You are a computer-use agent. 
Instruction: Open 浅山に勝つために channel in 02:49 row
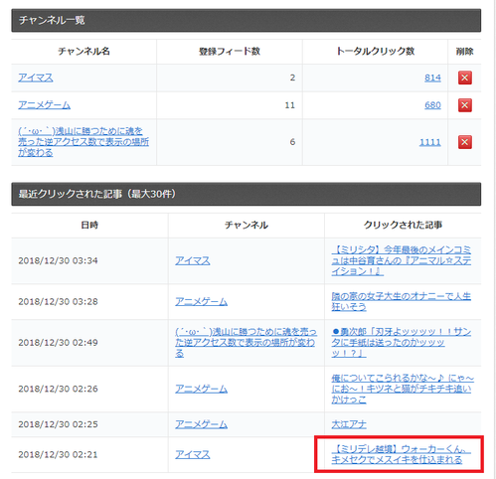[x=246, y=343]
